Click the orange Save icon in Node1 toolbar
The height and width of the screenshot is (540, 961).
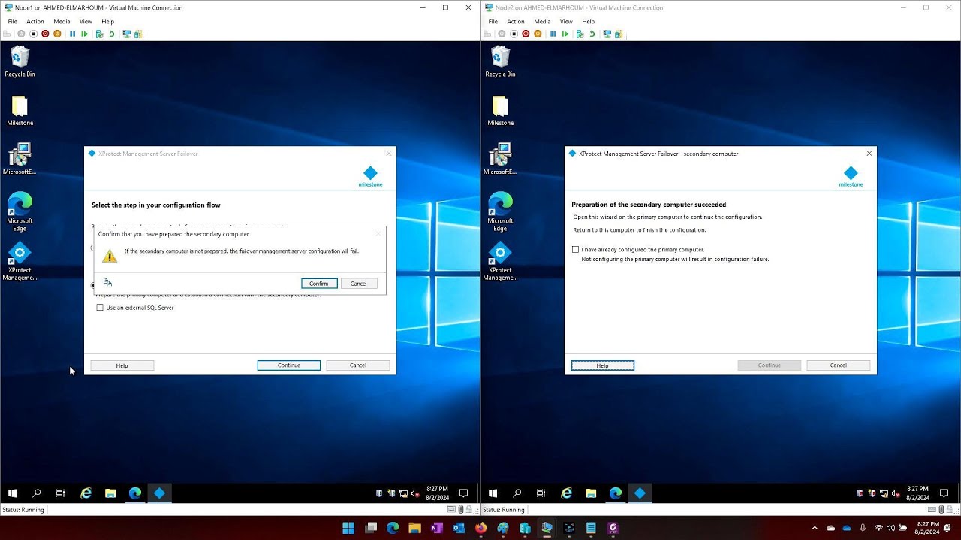[57, 34]
